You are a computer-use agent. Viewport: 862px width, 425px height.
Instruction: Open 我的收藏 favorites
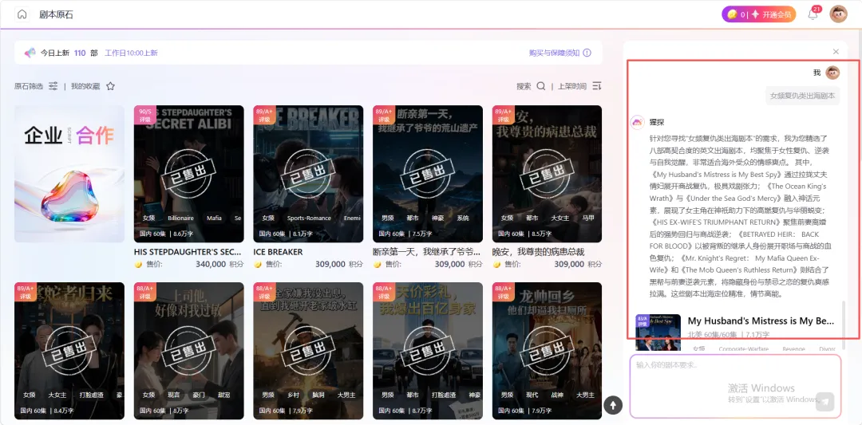[x=85, y=86]
